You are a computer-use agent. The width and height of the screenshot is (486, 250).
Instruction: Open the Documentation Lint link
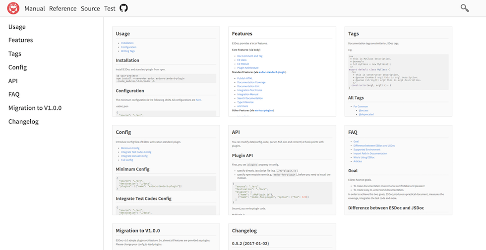pos(248,86)
